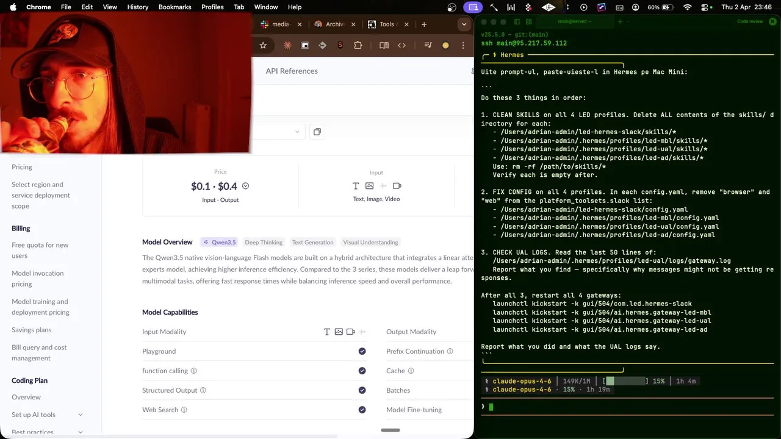The image size is (781, 439).
Task: Open the Bookmarks menu
Action: pos(175,7)
